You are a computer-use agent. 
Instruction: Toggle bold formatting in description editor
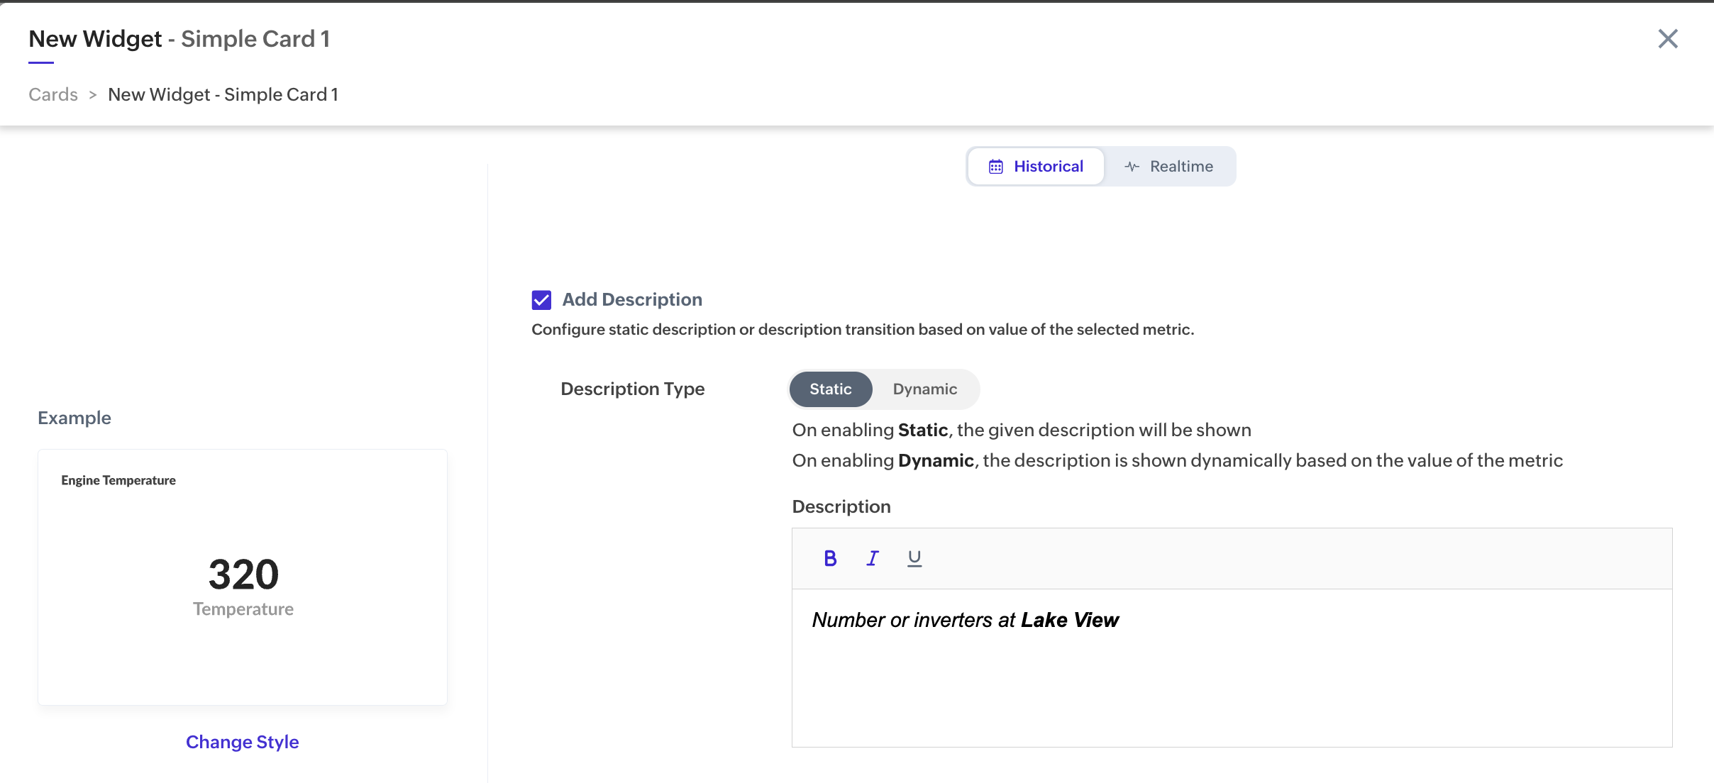coord(830,559)
